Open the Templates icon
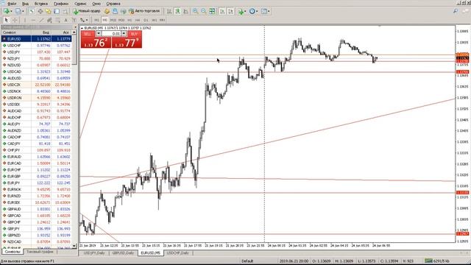Viewport: 471px width, 265px height. pos(265,12)
